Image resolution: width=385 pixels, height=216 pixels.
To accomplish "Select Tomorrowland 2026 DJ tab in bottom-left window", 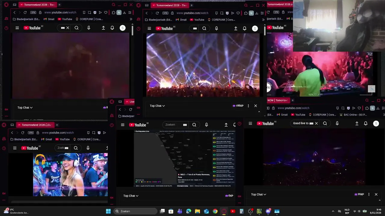I will [35, 125].
